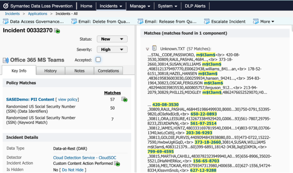
Task: Click the green arrow icon beside Incident 00332370
Action: click(x=58, y=31)
